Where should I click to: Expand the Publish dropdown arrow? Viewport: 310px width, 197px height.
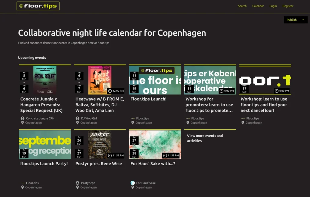(x=303, y=20)
